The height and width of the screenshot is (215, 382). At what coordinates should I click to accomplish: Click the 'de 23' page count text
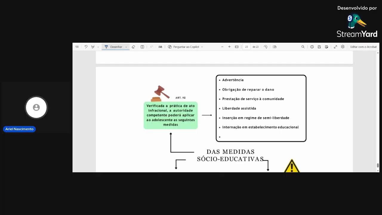[255, 47]
